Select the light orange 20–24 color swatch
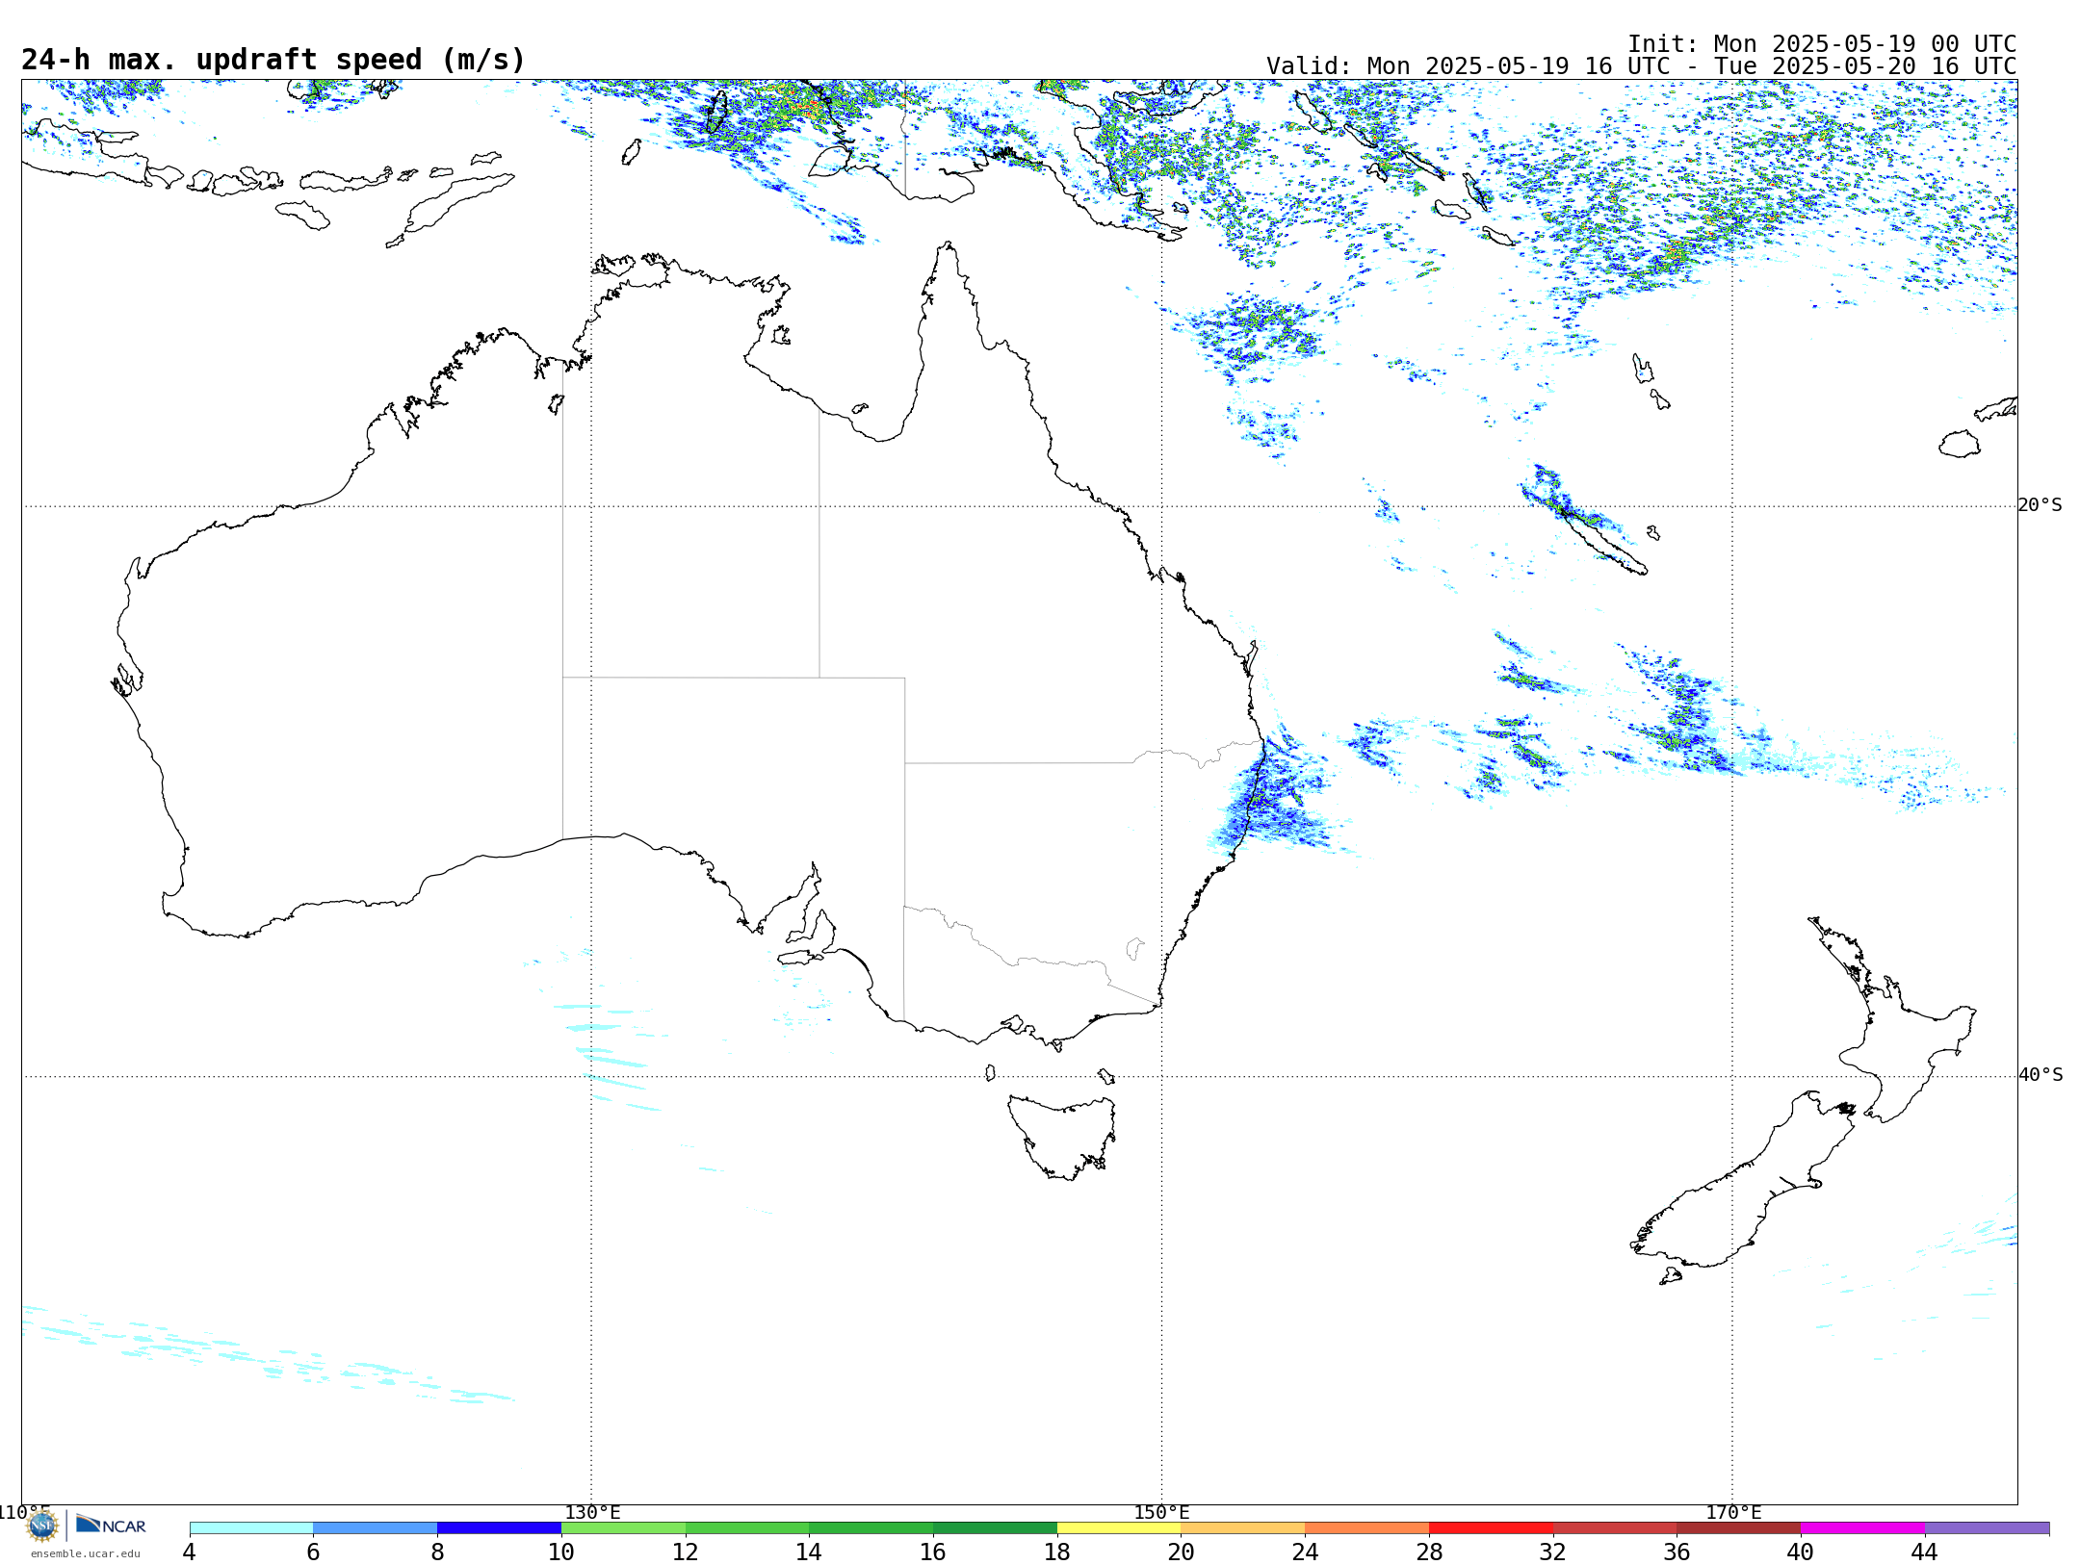The height and width of the screenshot is (1565, 2080). [x=1243, y=1528]
